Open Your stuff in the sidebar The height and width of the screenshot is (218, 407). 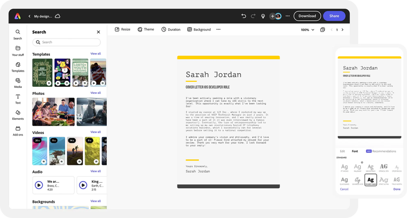coord(18,51)
